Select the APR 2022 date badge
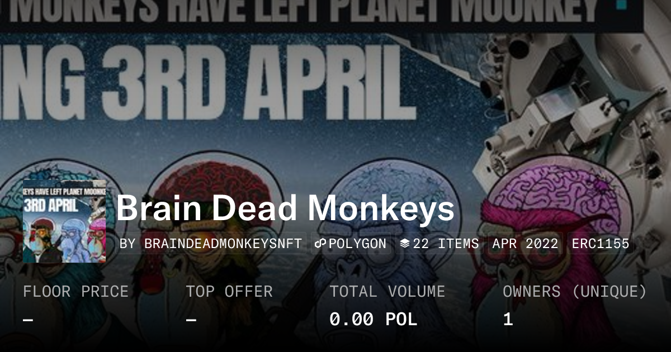The height and width of the screenshot is (352, 671). [x=525, y=244]
